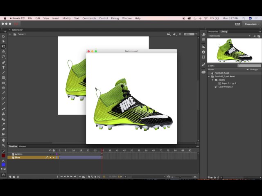The width and height of the screenshot is (262, 196).
Task: Hide the Shoe layer
Action: pyautogui.click(x=50, y=158)
